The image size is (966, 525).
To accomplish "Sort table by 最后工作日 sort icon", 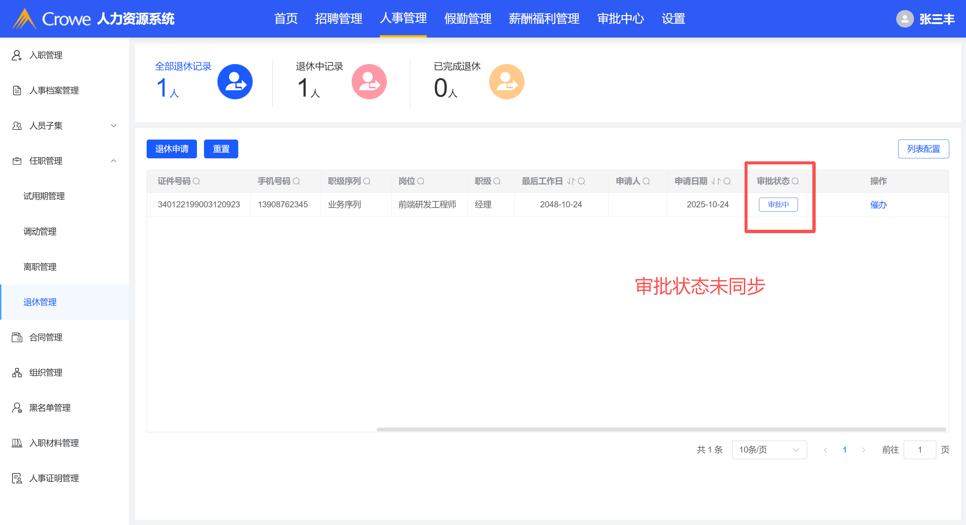I will pos(571,181).
